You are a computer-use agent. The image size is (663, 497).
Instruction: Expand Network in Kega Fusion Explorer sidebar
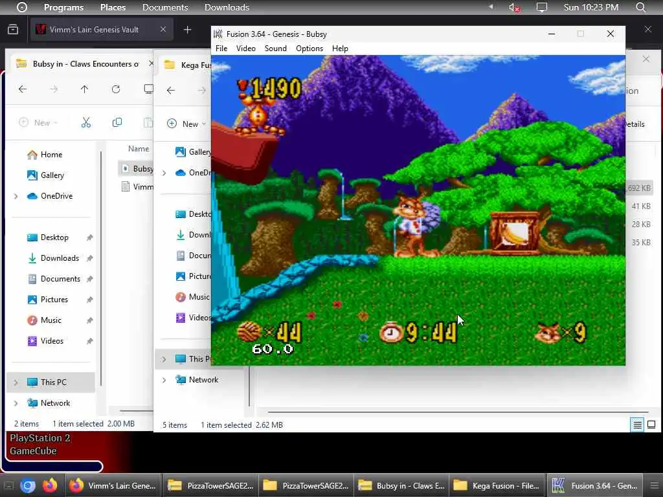164,380
